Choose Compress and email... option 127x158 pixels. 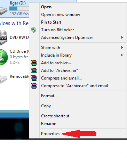[x=83, y=78]
